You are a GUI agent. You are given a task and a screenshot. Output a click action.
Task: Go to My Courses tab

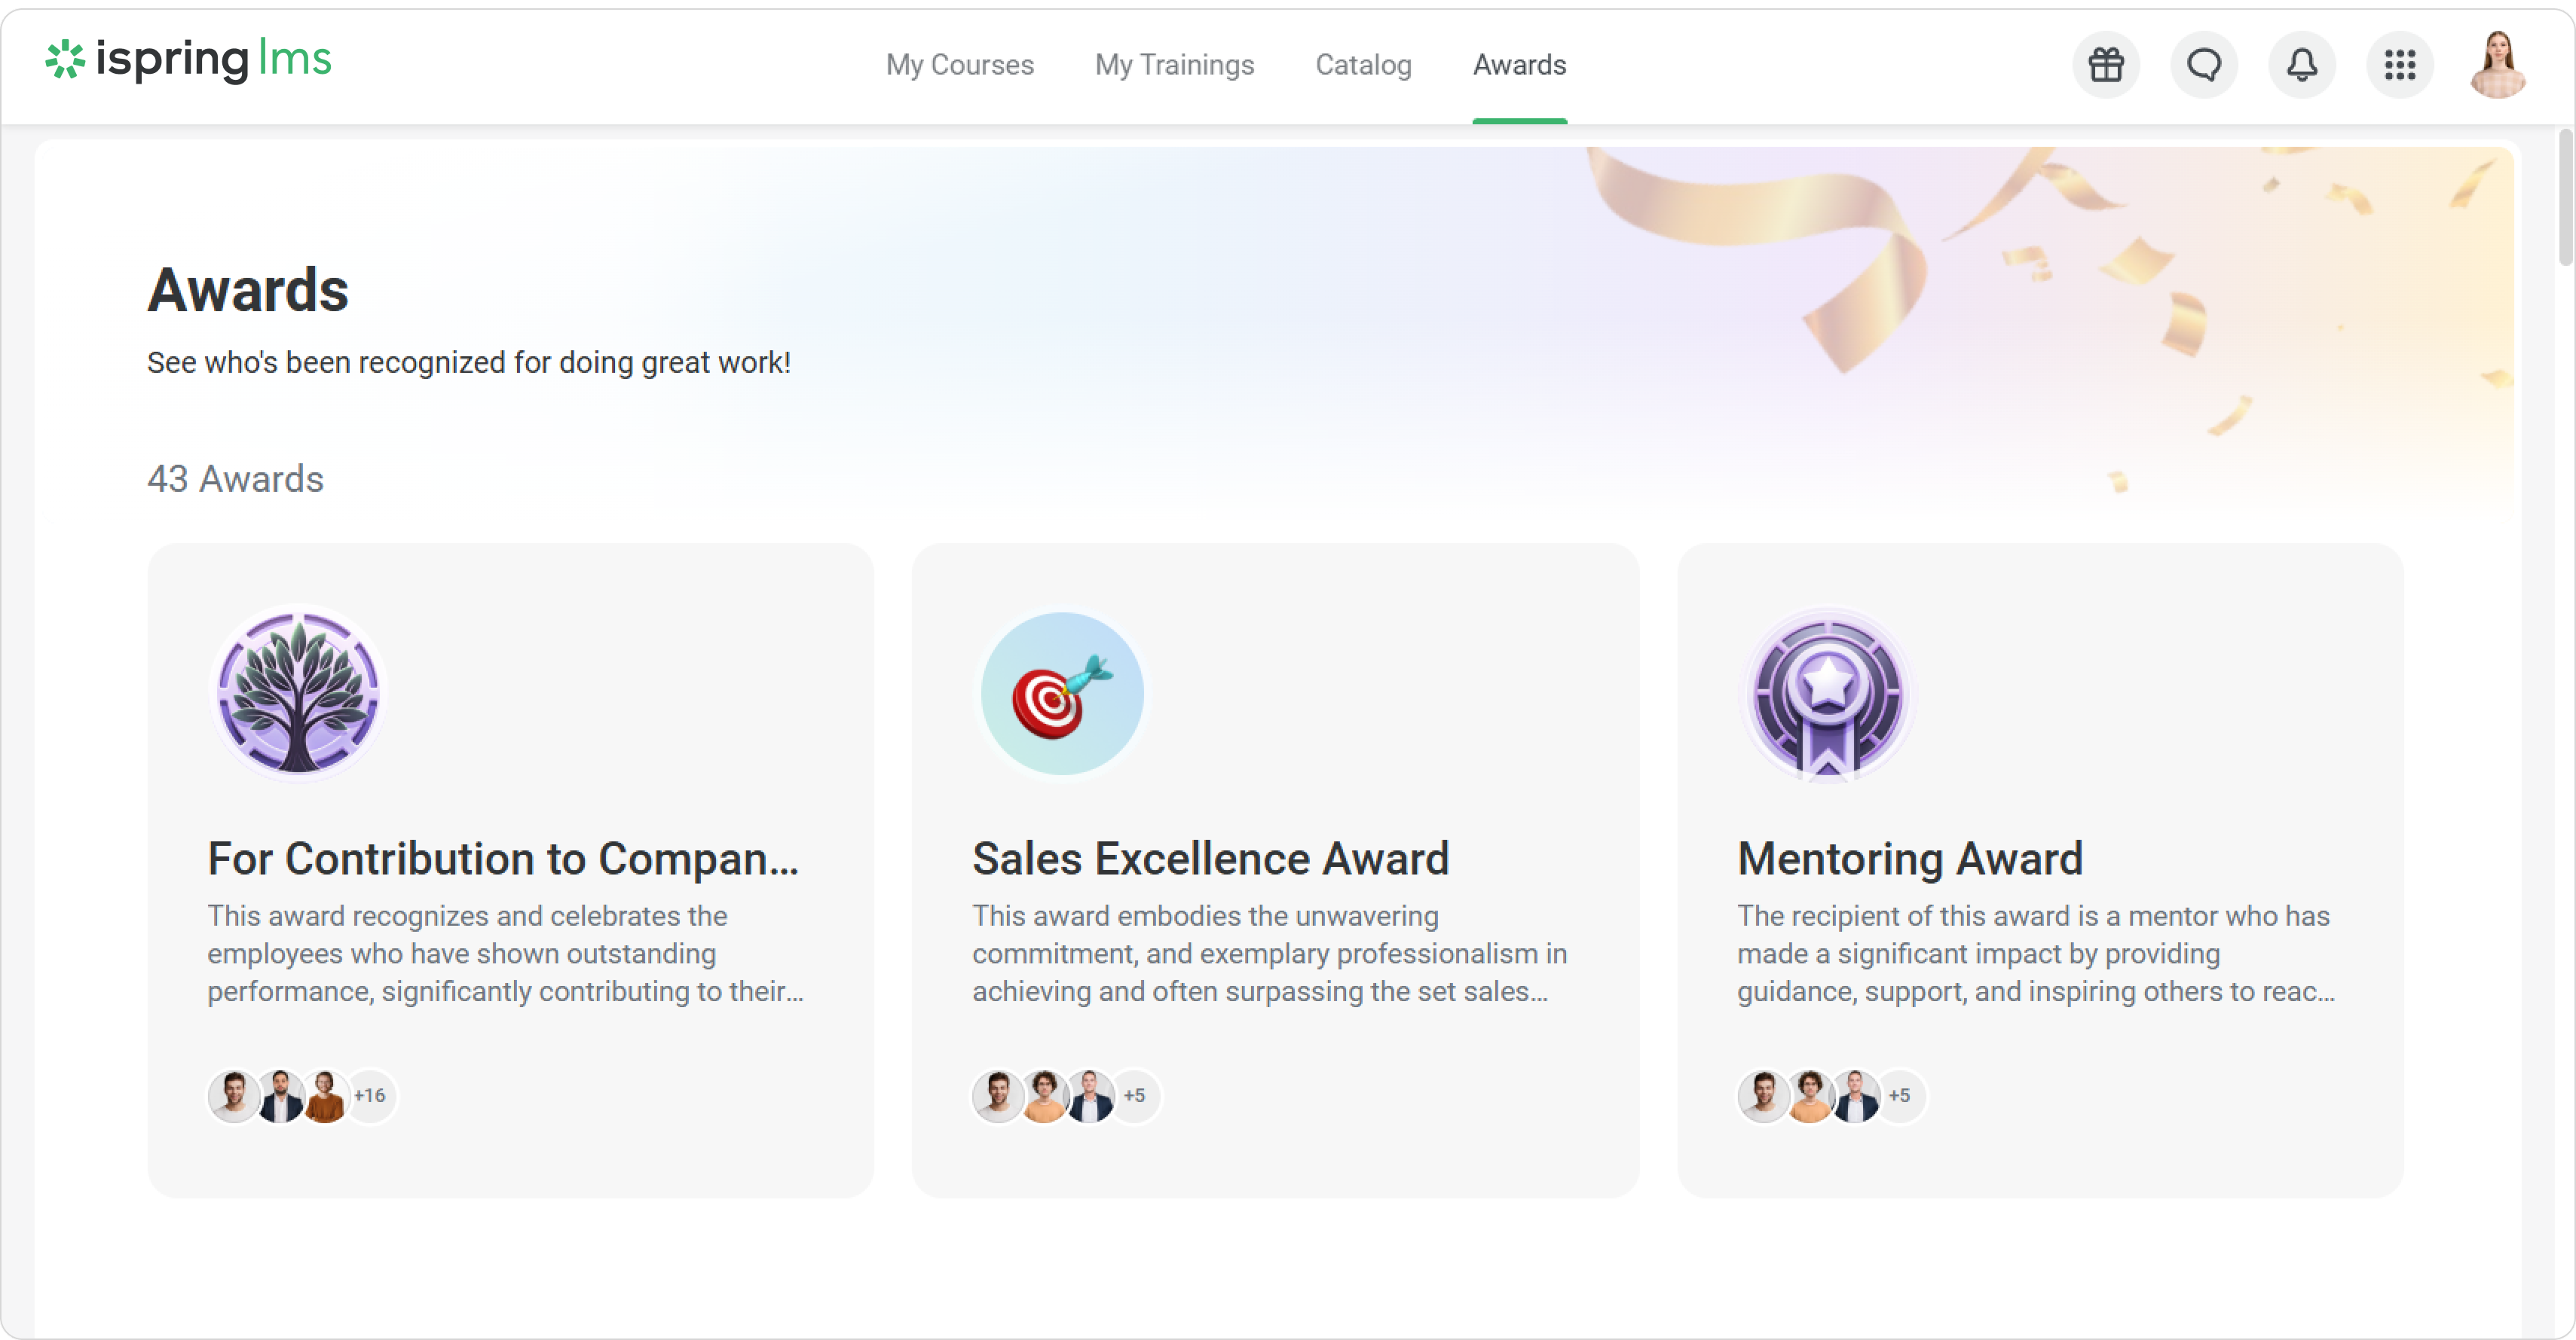pyautogui.click(x=959, y=65)
